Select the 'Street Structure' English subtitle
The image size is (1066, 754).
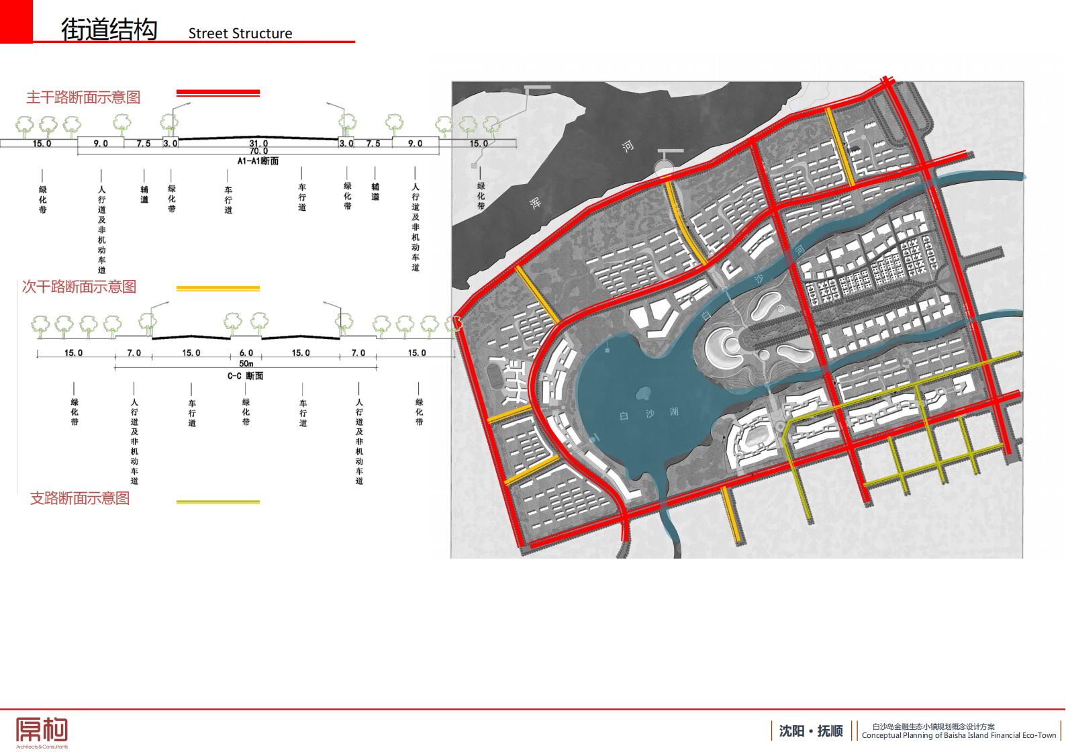point(240,34)
